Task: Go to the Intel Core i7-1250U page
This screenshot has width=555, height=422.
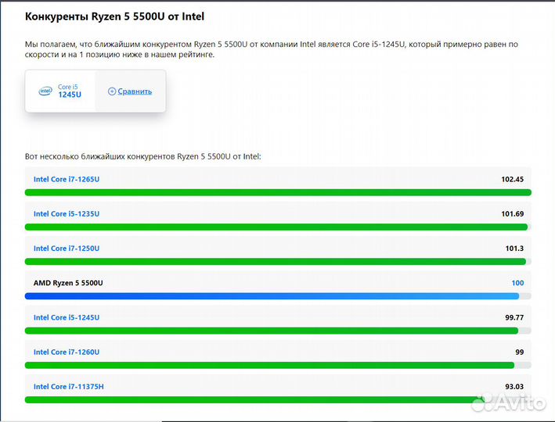Action: [67, 249]
